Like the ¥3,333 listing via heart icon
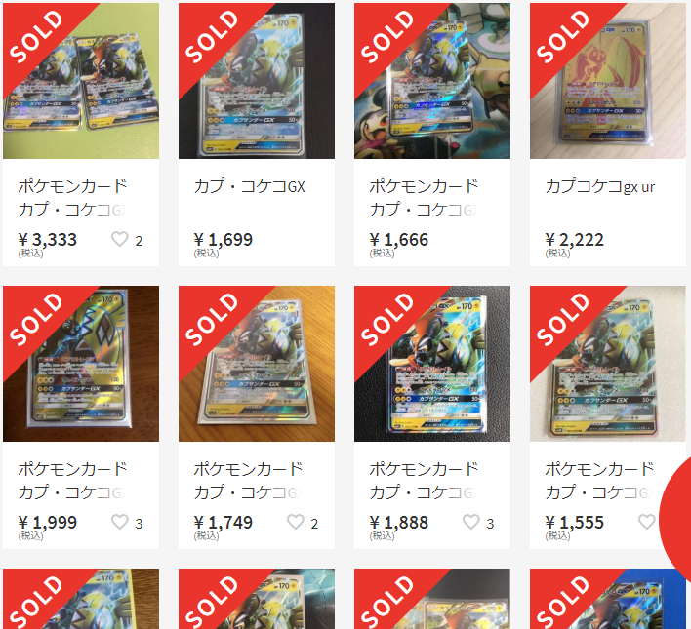This screenshot has width=691, height=629. [119, 239]
